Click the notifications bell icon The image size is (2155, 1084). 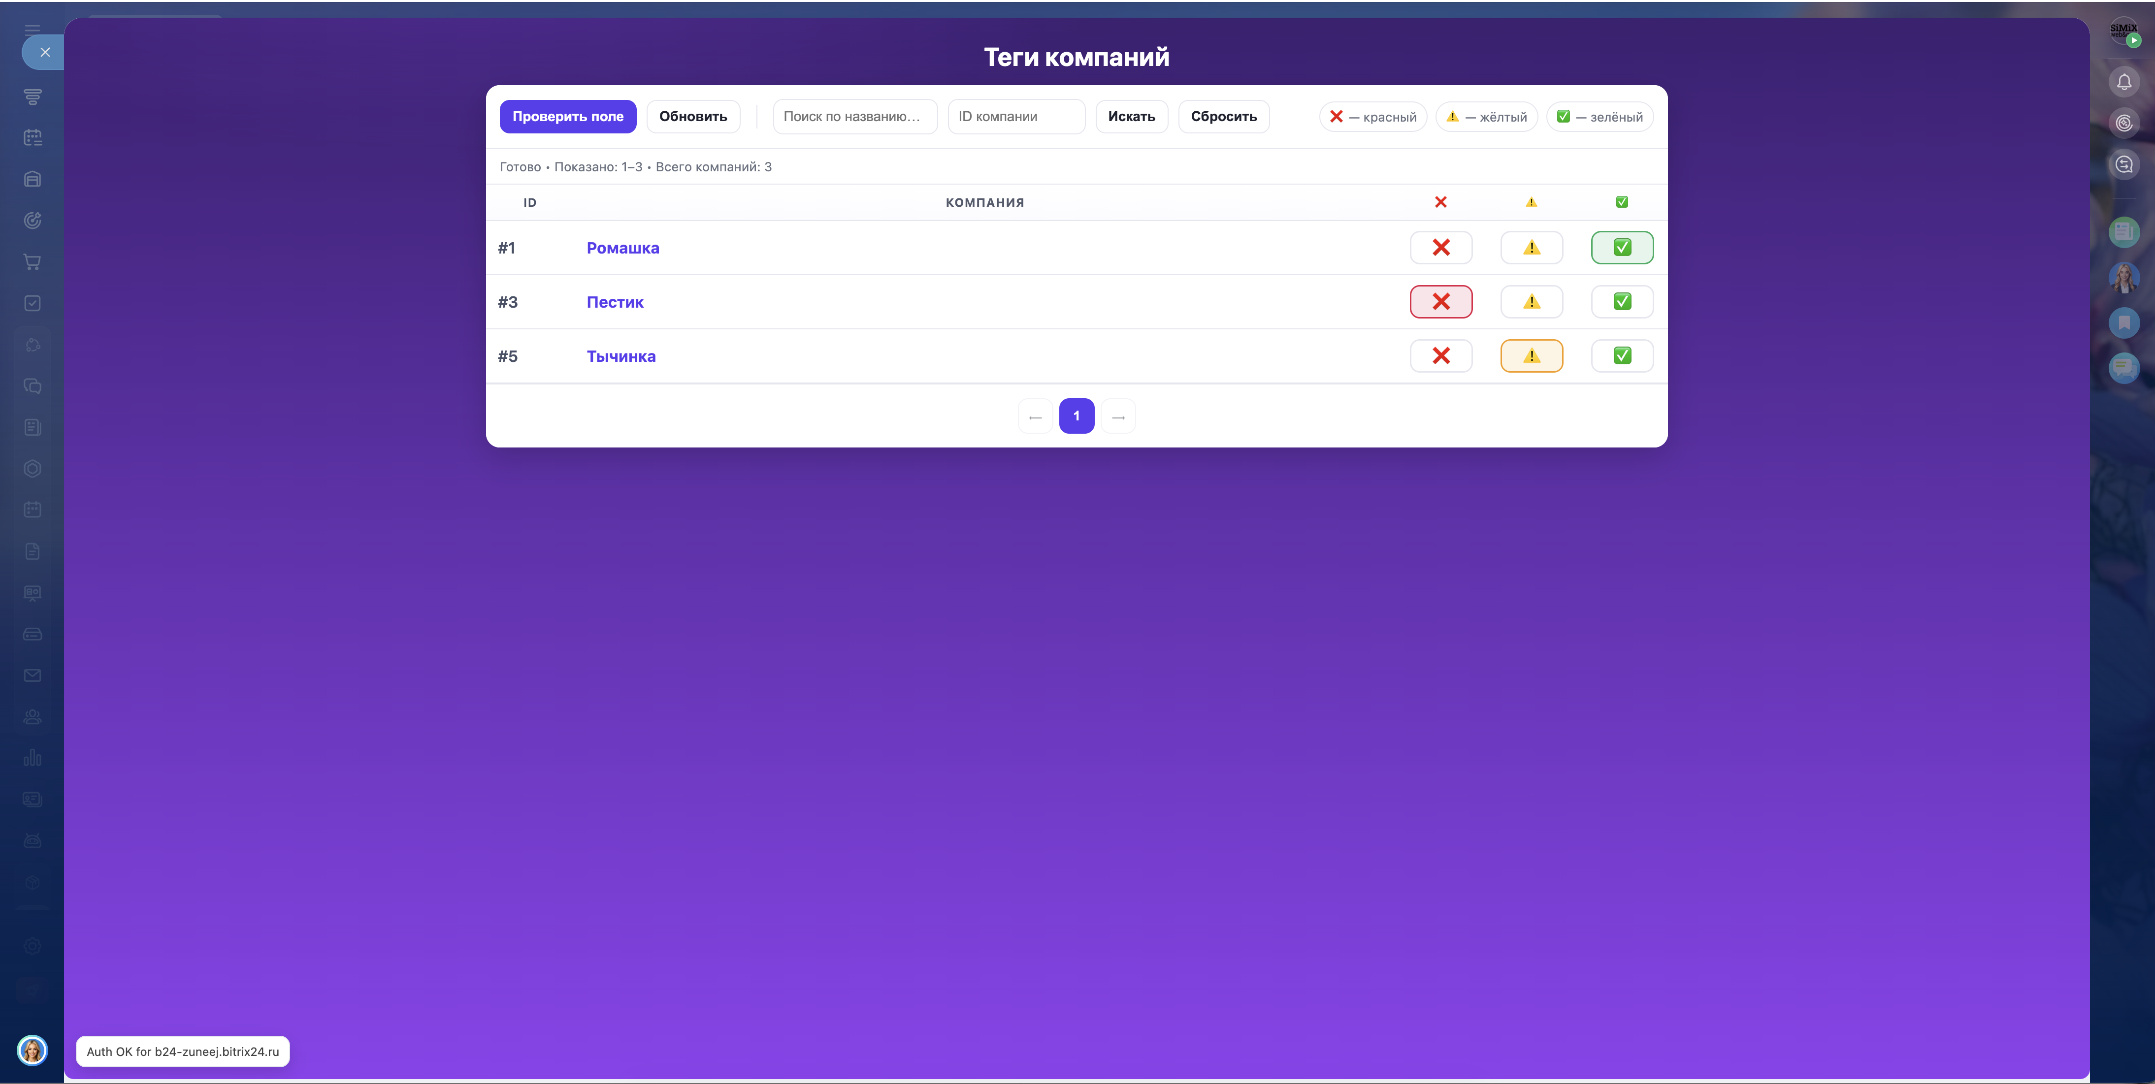[x=2123, y=82]
